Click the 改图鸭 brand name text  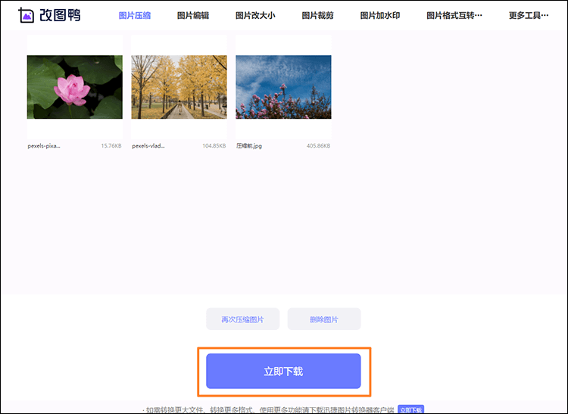(59, 15)
